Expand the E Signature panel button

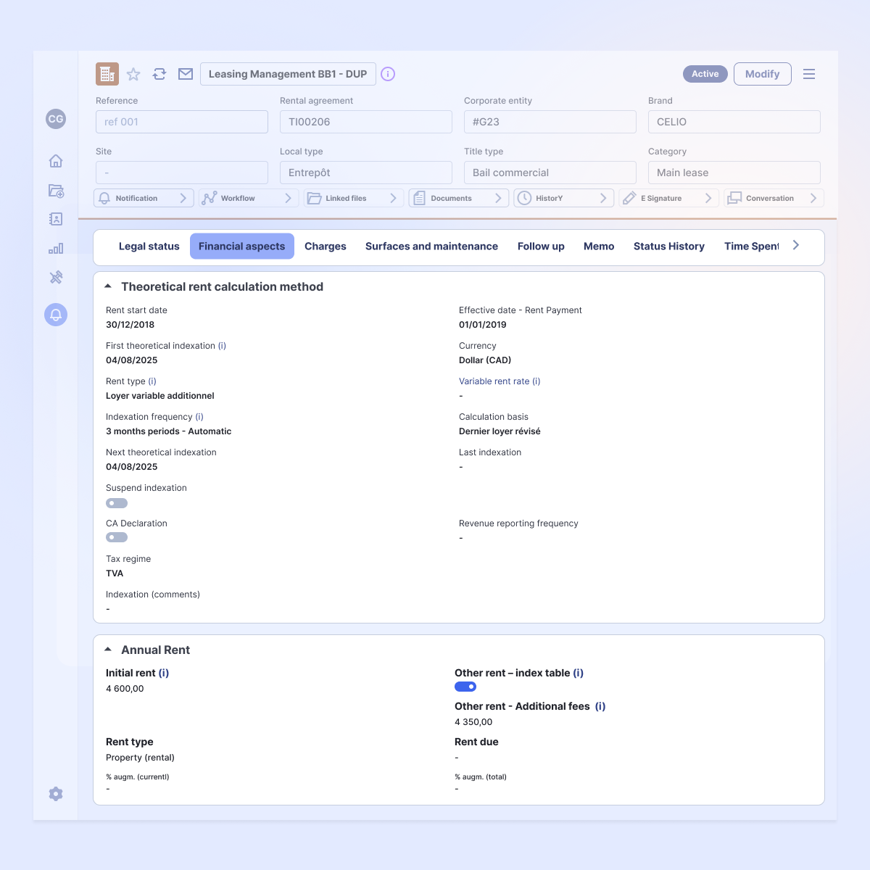669,198
